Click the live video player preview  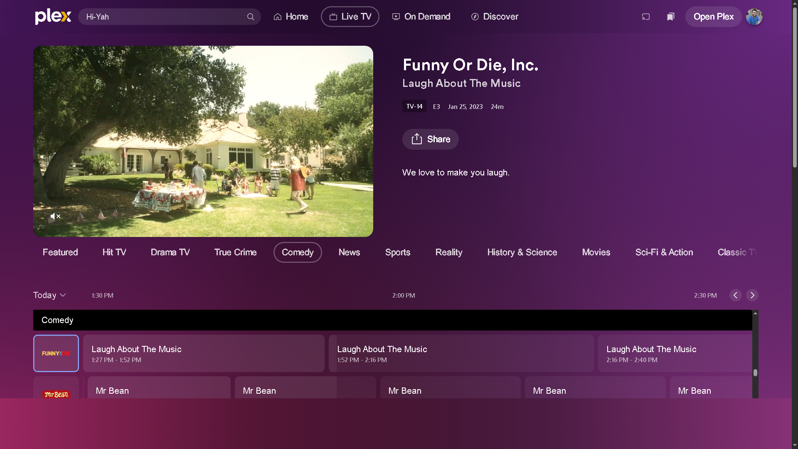point(203,141)
